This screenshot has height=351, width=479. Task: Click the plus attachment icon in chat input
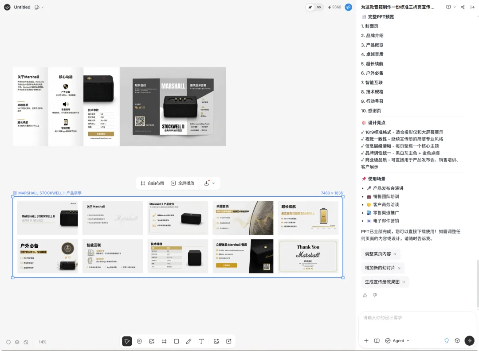[x=366, y=341]
